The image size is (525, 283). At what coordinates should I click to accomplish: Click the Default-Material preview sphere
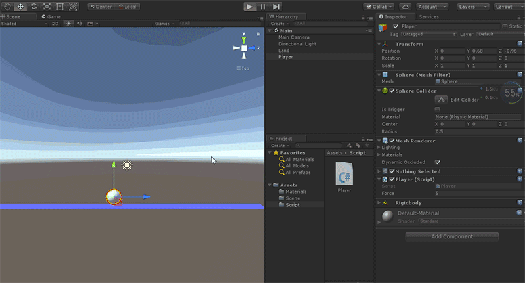point(388,216)
